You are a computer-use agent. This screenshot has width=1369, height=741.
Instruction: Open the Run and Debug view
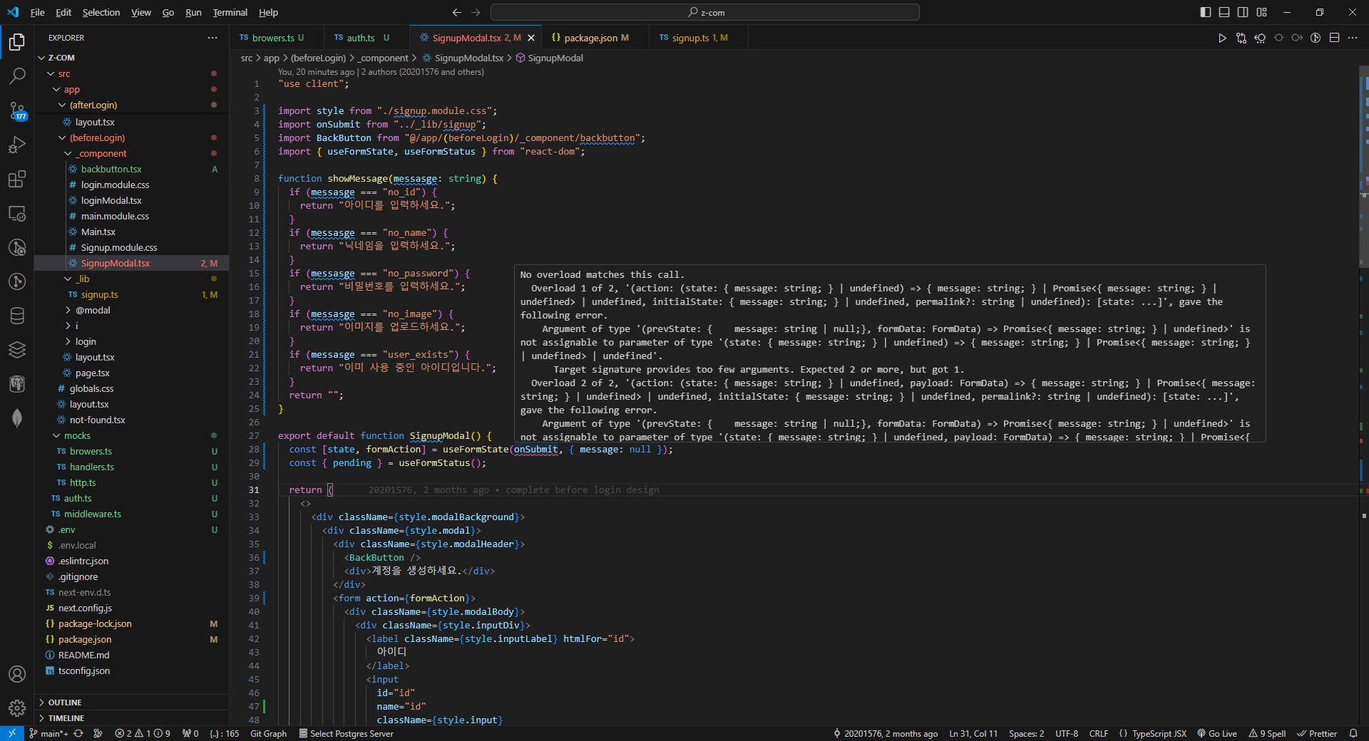pyautogui.click(x=17, y=145)
